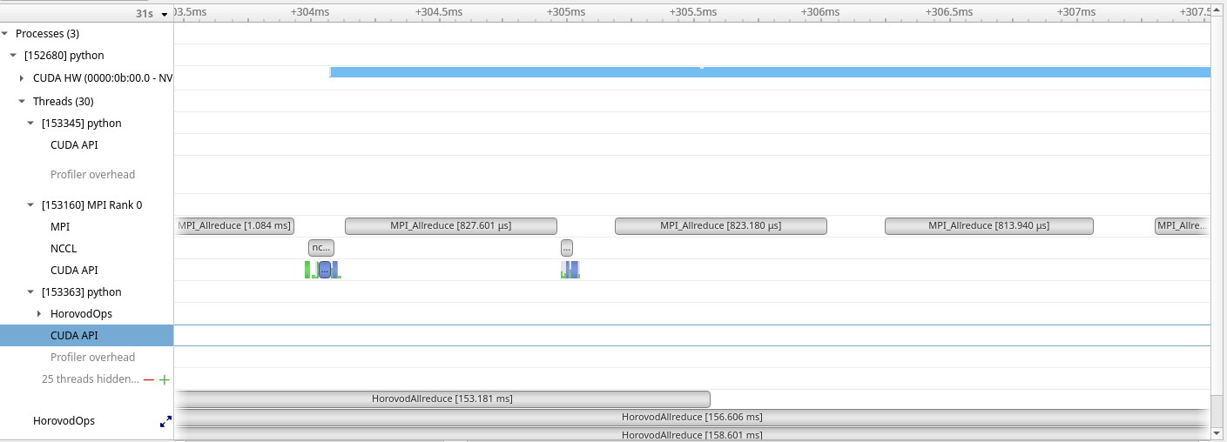1227x442 pixels.
Task: Collapse the [153363] python thread
Action: (30, 291)
